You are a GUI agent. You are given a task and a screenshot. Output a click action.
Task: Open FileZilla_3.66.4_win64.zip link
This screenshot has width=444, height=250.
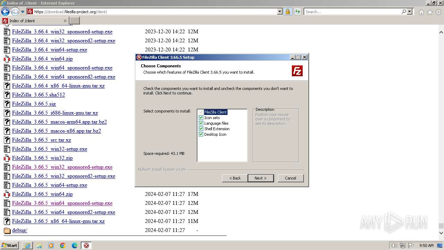42,59
